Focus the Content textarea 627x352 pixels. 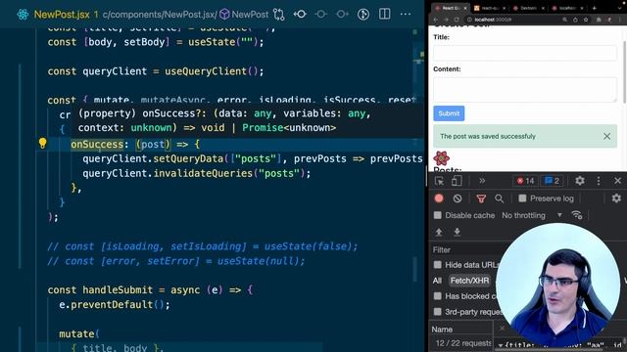[525, 89]
